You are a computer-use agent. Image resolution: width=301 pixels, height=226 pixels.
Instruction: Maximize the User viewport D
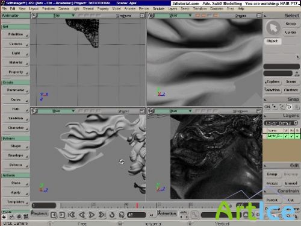point(259,111)
